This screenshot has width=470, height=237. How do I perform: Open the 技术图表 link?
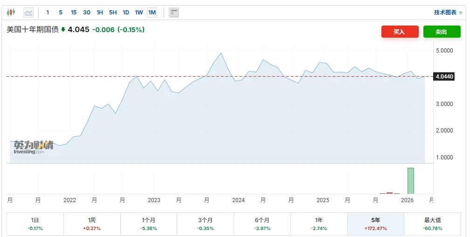tap(448, 13)
